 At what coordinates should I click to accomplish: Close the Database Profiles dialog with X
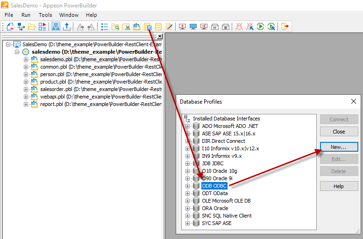point(354,101)
